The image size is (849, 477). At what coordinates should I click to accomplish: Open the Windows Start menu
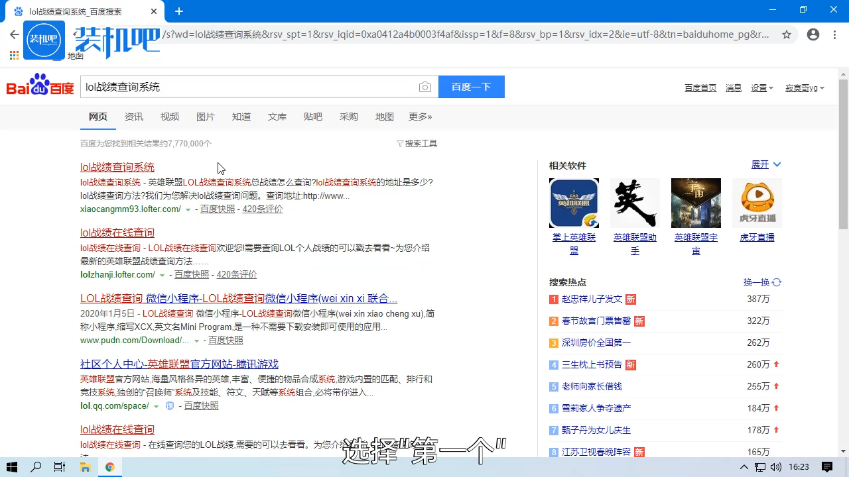coord(11,467)
